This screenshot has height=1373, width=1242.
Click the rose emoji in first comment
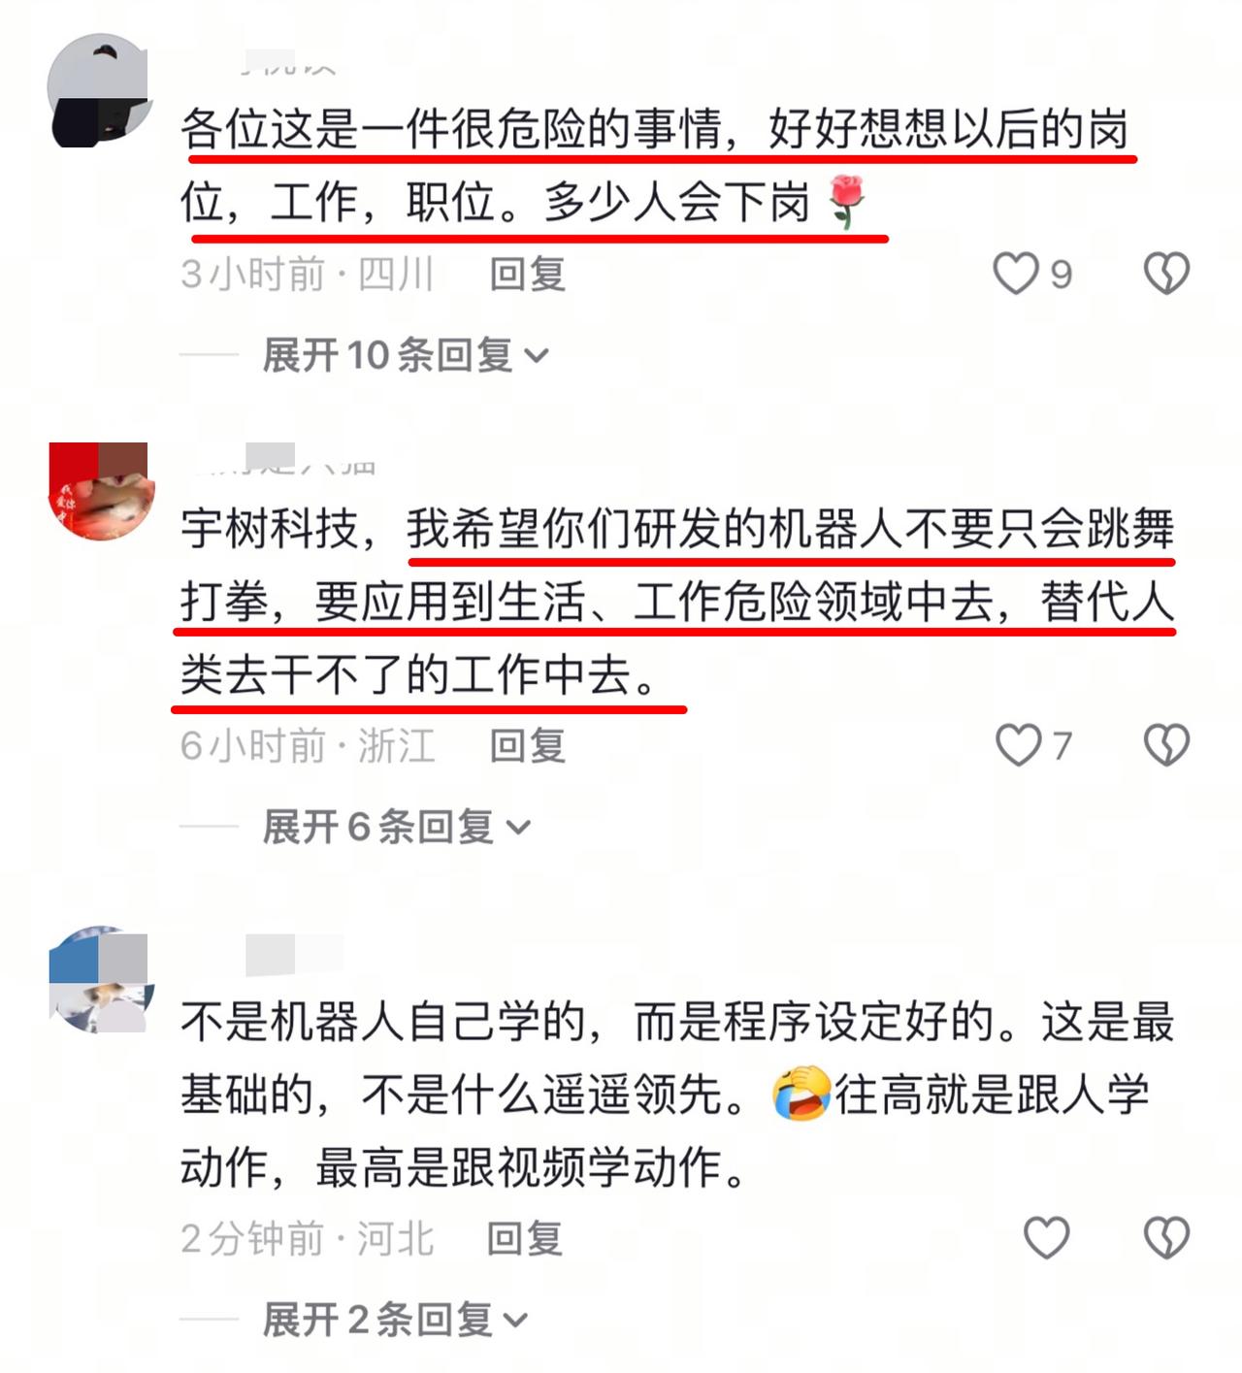(x=845, y=202)
